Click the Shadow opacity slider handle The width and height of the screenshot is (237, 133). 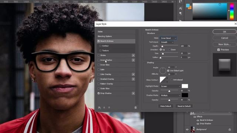tap(169, 100)
